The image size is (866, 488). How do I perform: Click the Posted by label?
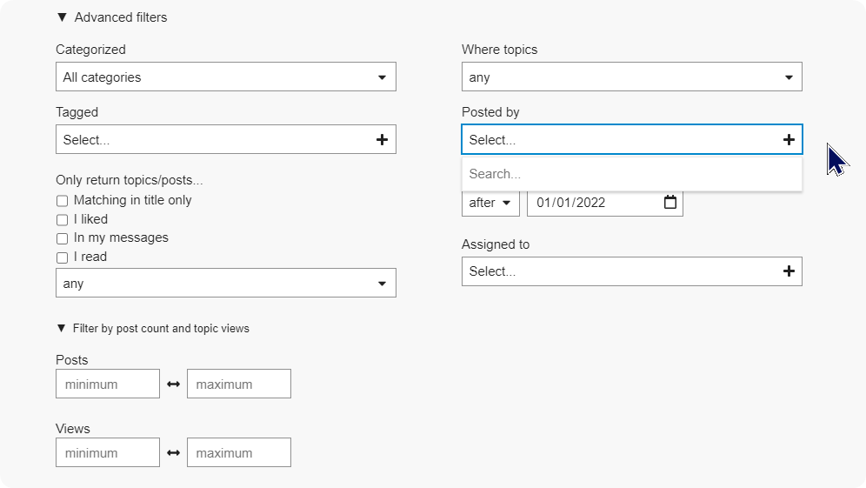coord(490,112)
